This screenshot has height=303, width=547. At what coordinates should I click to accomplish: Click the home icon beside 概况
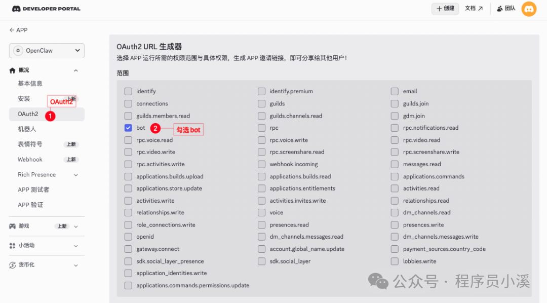pyautogui.click(x=12, y=70)
